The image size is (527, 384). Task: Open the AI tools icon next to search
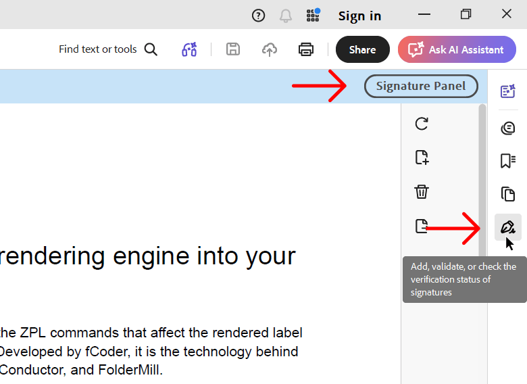pos(189,49)
